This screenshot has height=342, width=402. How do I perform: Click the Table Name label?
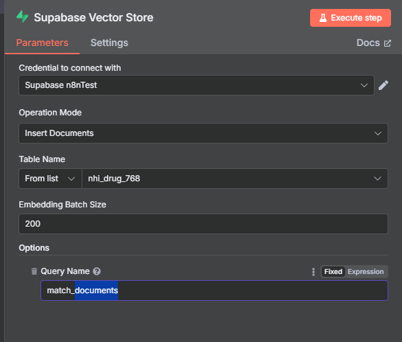point(42,159)
